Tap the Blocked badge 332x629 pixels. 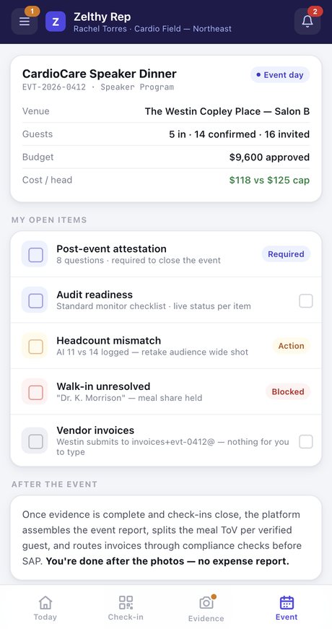[287, 391]
